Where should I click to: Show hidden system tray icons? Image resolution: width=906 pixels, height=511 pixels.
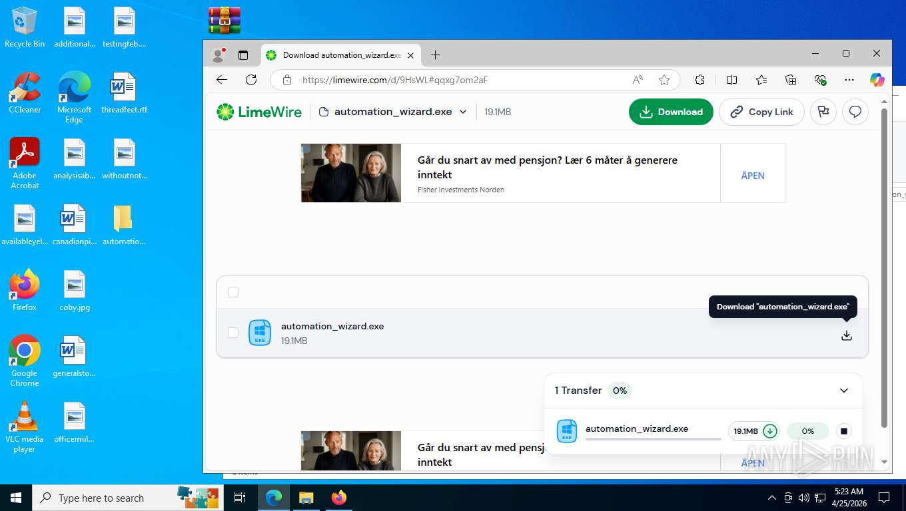click(x=772, y=498)
